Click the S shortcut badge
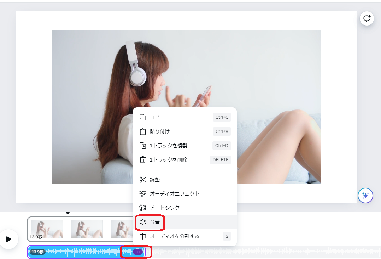This screenshot has width=381, height=259. [x=227, y=236]
